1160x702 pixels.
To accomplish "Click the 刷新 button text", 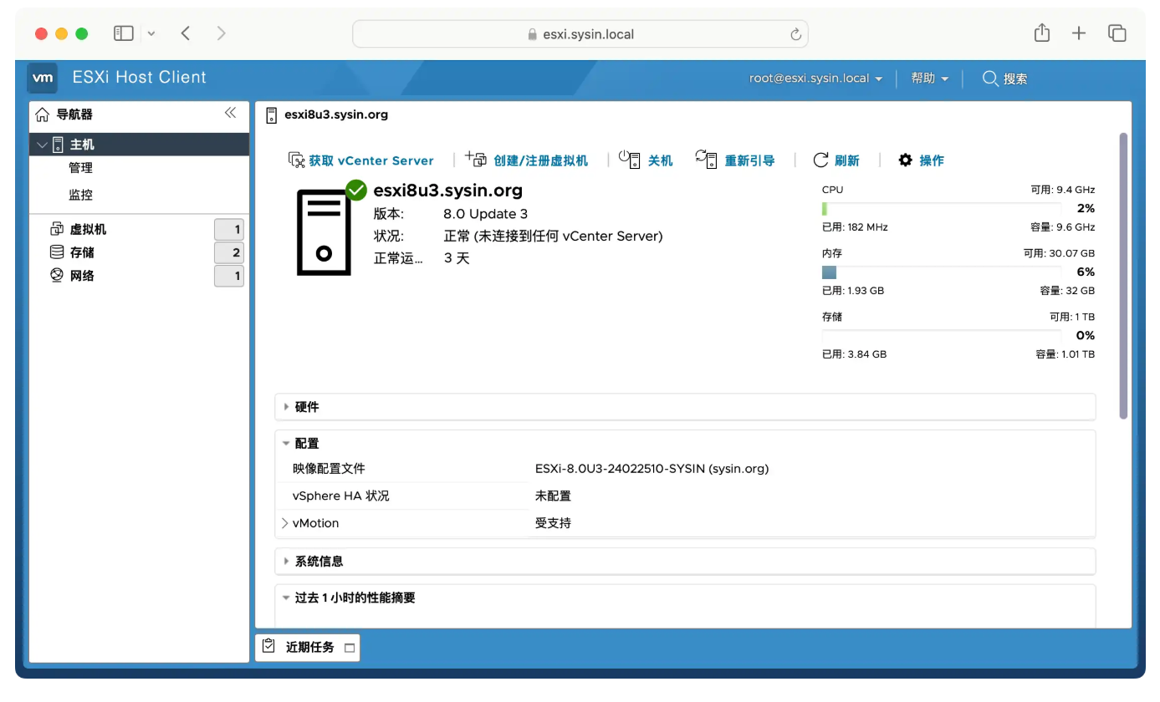I will (846, 160).
